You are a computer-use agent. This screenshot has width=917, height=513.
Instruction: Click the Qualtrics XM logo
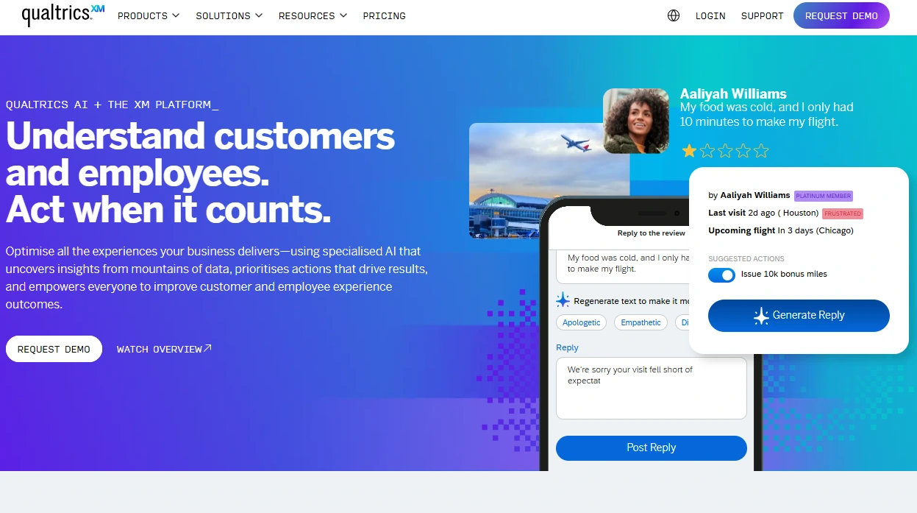(x=63, y=15)
